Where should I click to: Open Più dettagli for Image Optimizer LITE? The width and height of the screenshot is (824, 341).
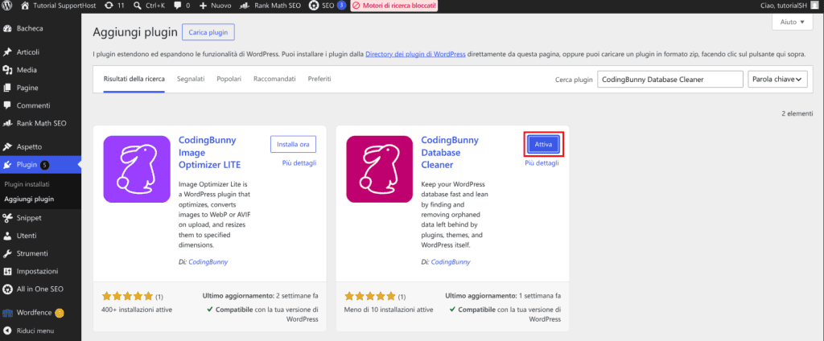pos(299,163)
